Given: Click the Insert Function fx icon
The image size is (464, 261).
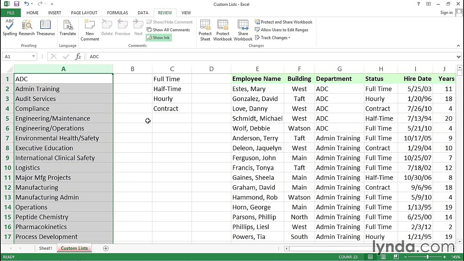Looking at the screenshot, I should coord(78,57).
